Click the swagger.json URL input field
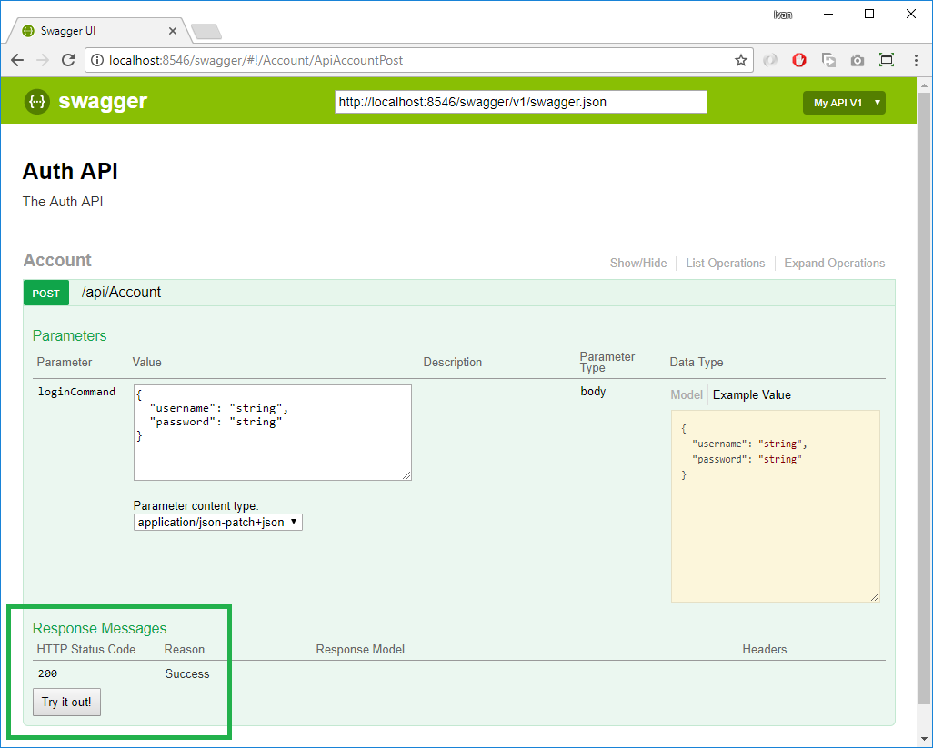Screen dimensions: 933x748 (520, 103)
